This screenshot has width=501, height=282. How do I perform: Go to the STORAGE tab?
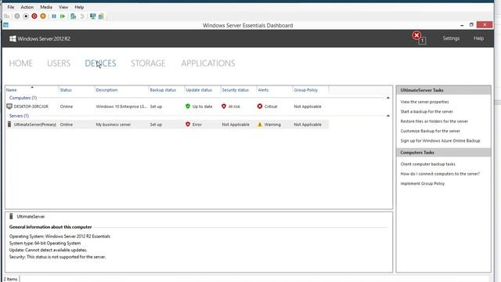coord(148,63)
